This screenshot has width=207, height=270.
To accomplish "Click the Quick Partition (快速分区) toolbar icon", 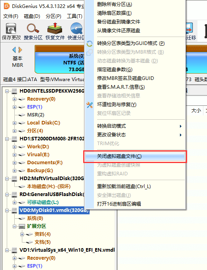I will 76,28.
